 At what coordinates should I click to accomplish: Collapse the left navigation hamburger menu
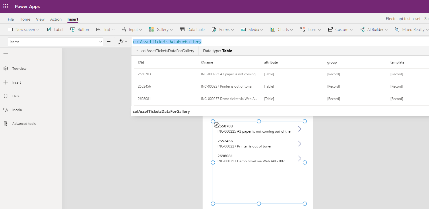(x=6, y=55)
